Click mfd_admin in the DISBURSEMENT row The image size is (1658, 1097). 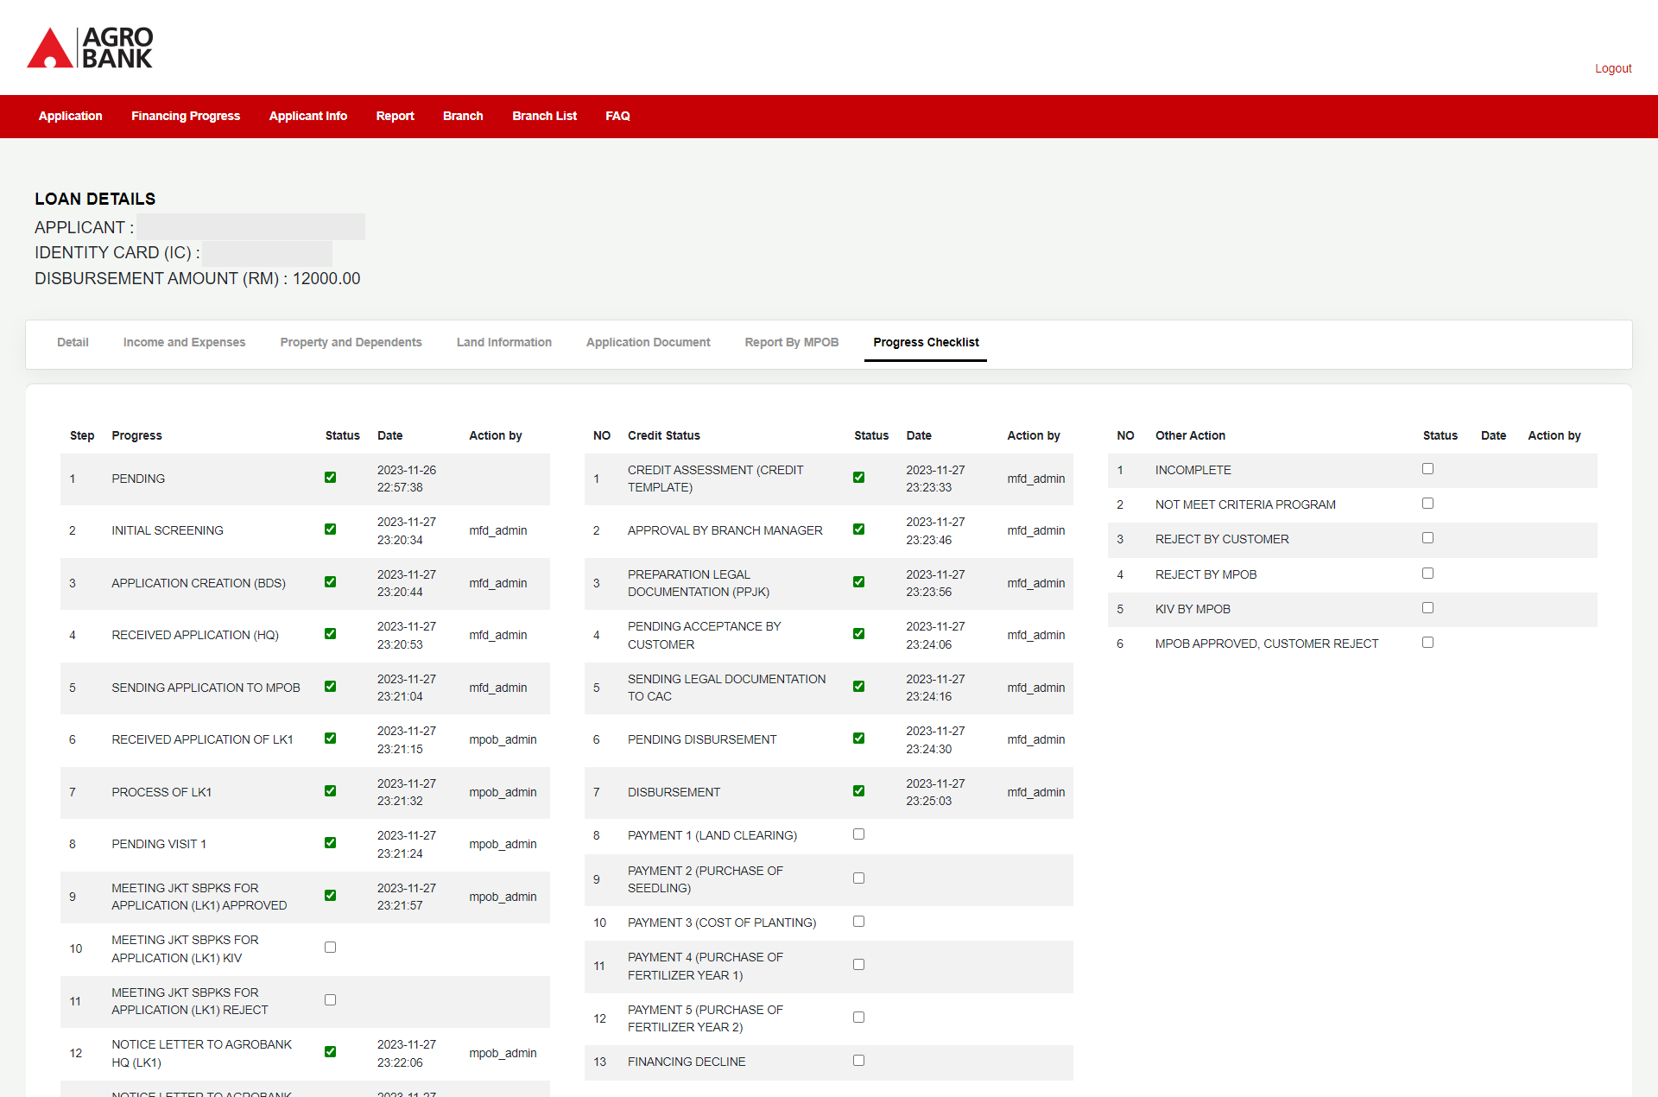pyautogui.click(x=1035, y=792)
